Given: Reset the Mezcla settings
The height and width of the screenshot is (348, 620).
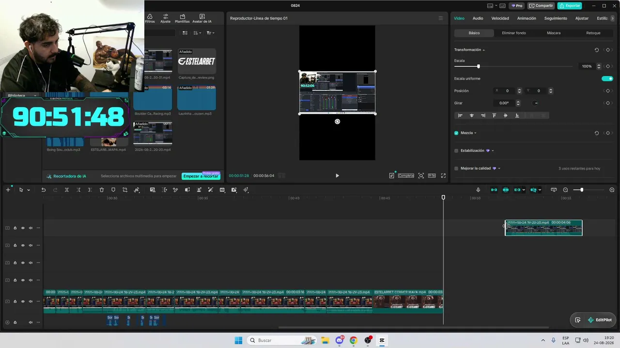Looking at the screenshot, I should [596, 133].
